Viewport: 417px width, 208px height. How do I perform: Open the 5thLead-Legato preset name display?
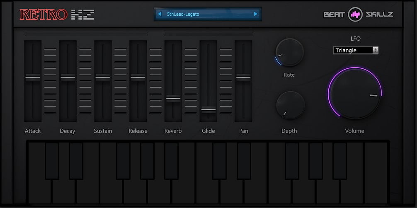tap(208, 14)
